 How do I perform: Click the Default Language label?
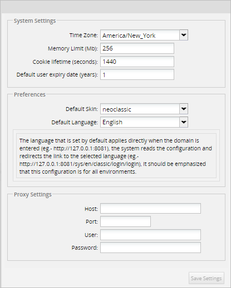pyautogui.click(x=75, y=122)
